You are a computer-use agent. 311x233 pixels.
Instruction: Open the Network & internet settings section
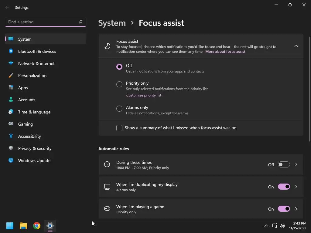pyautogui.click(x=36, y=63)
